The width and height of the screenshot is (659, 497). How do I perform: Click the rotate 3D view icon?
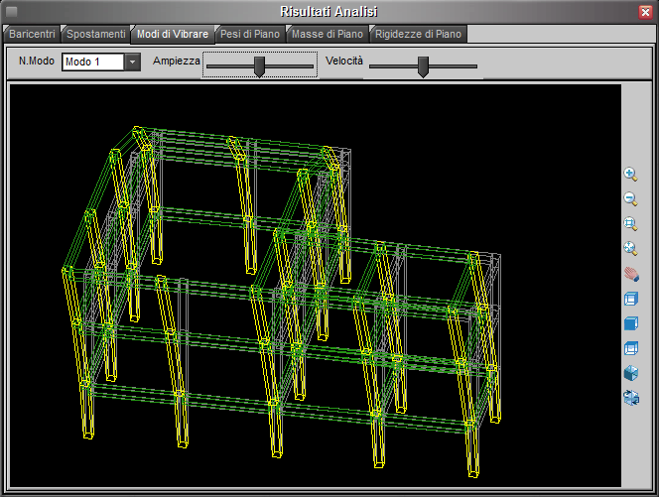pyautogui.click(x=630, y=398)
